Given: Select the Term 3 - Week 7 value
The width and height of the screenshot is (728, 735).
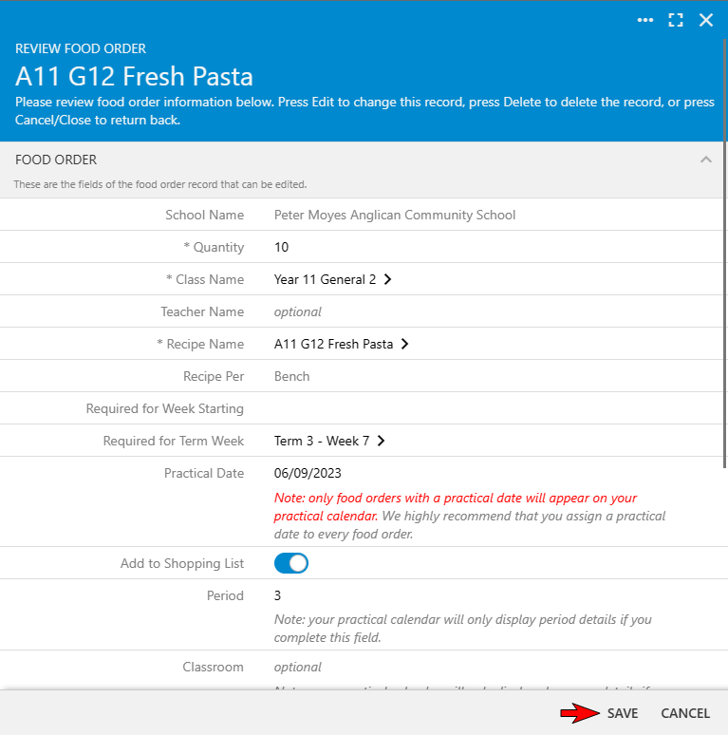Looking at the screenshot, I should pyautogui.click(x=322, y=441).
